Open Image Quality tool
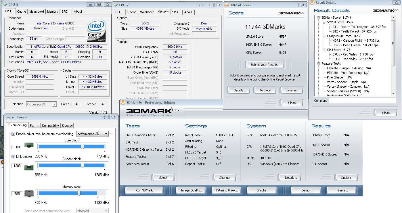 click(x=192, y=190)
